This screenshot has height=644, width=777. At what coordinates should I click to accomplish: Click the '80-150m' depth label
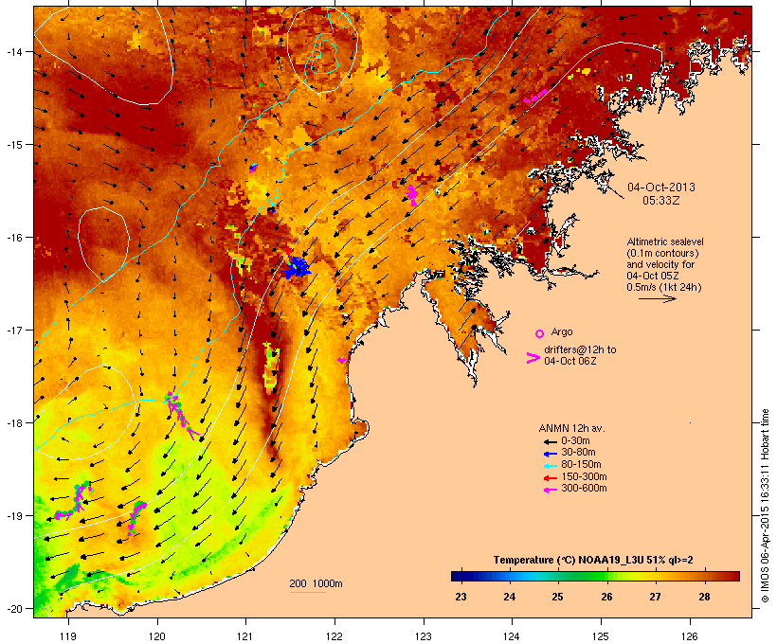[581, 465]
